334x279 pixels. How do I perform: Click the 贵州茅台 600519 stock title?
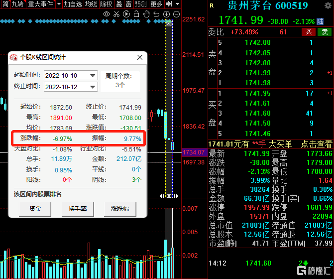[x=268, y=5]
